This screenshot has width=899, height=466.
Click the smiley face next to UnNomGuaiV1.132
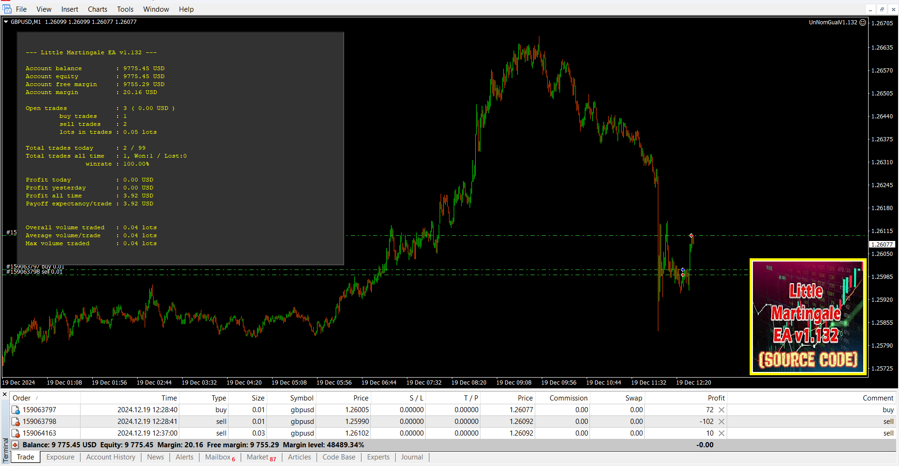click(862, 22)
